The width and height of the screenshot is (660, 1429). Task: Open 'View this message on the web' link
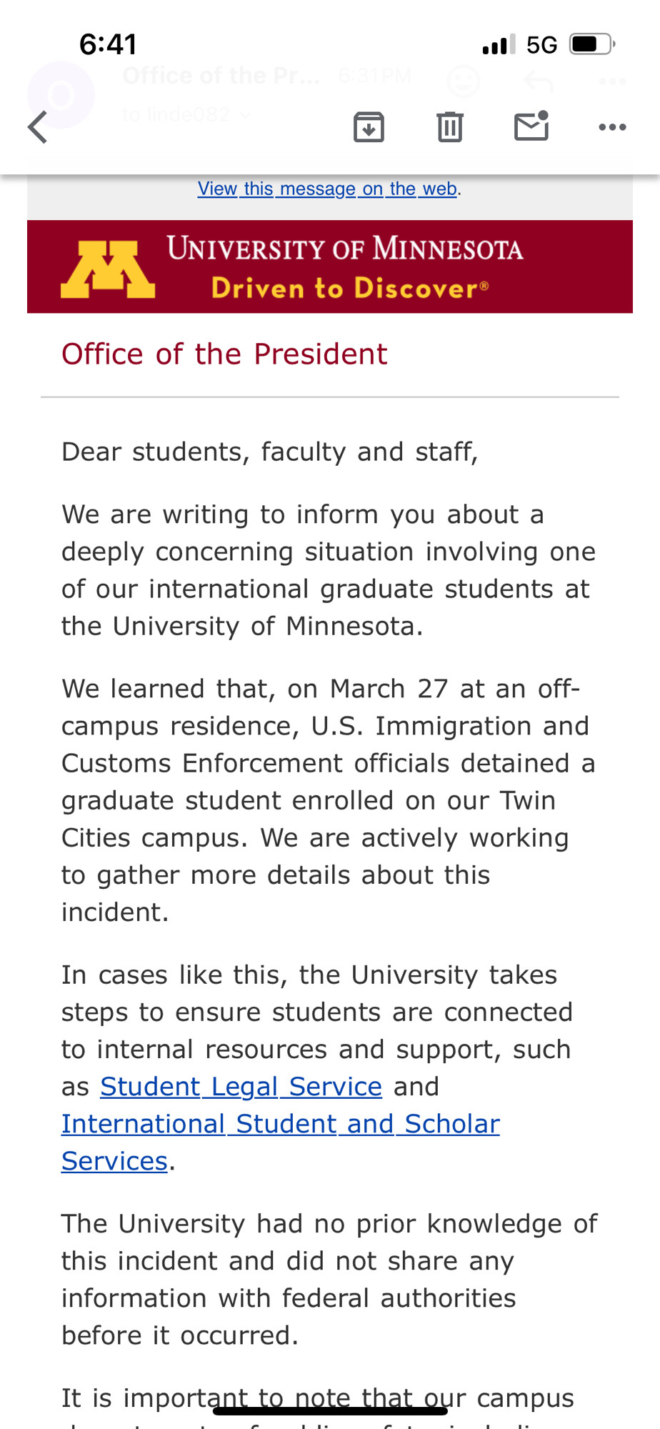pos(329,189)
